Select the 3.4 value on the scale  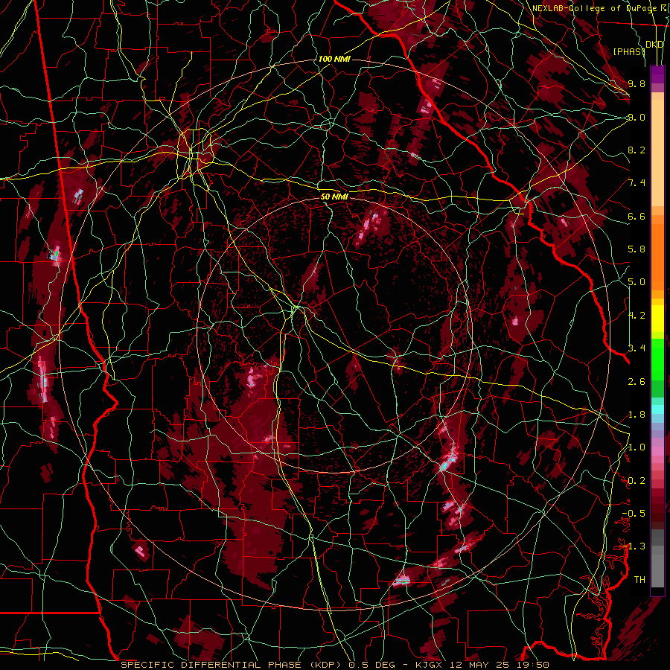tap(636, 348)
